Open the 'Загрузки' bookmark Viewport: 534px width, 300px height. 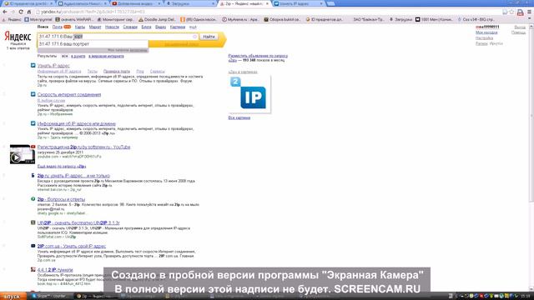pyautogui.click(x=400, y=20)
